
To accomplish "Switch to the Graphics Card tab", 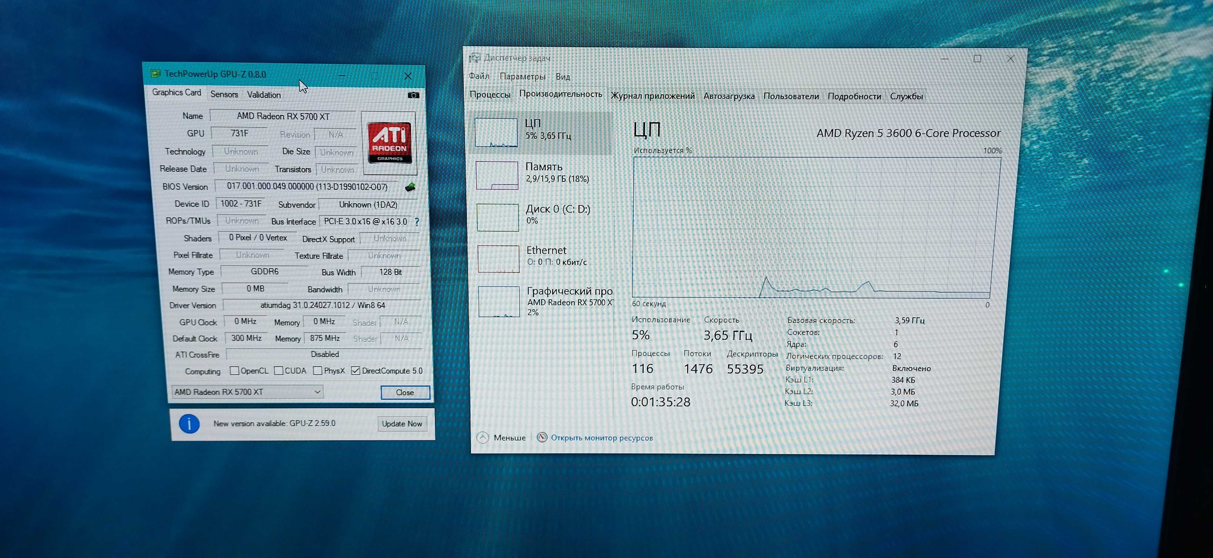I will click(176, 92).
